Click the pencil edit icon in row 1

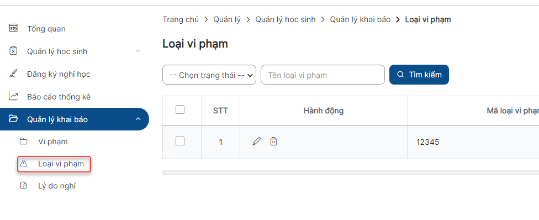256,141
